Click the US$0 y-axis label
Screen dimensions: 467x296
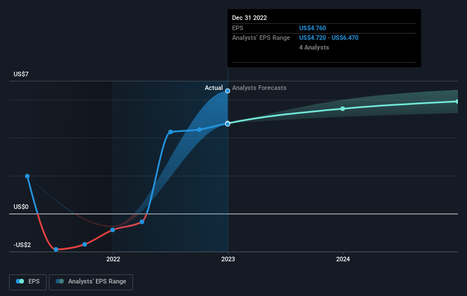(x=21, y=207)
